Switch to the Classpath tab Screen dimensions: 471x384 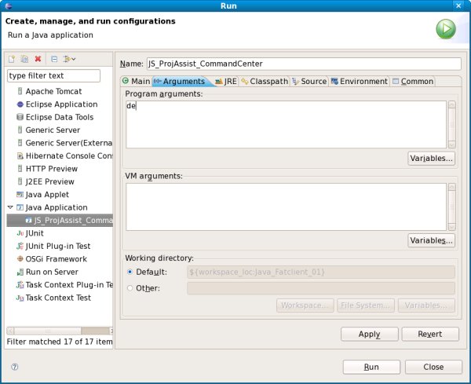[x=264, y=81]
